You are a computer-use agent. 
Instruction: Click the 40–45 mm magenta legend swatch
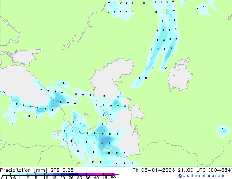tap(99, 174)
